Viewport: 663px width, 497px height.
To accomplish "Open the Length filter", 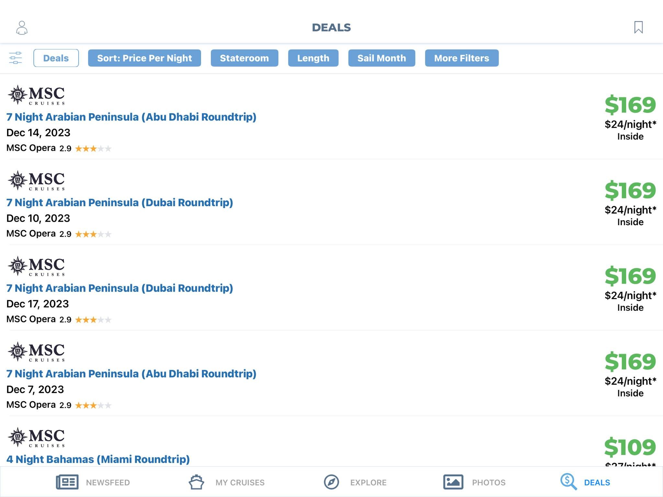I will [x=313, y=58].
